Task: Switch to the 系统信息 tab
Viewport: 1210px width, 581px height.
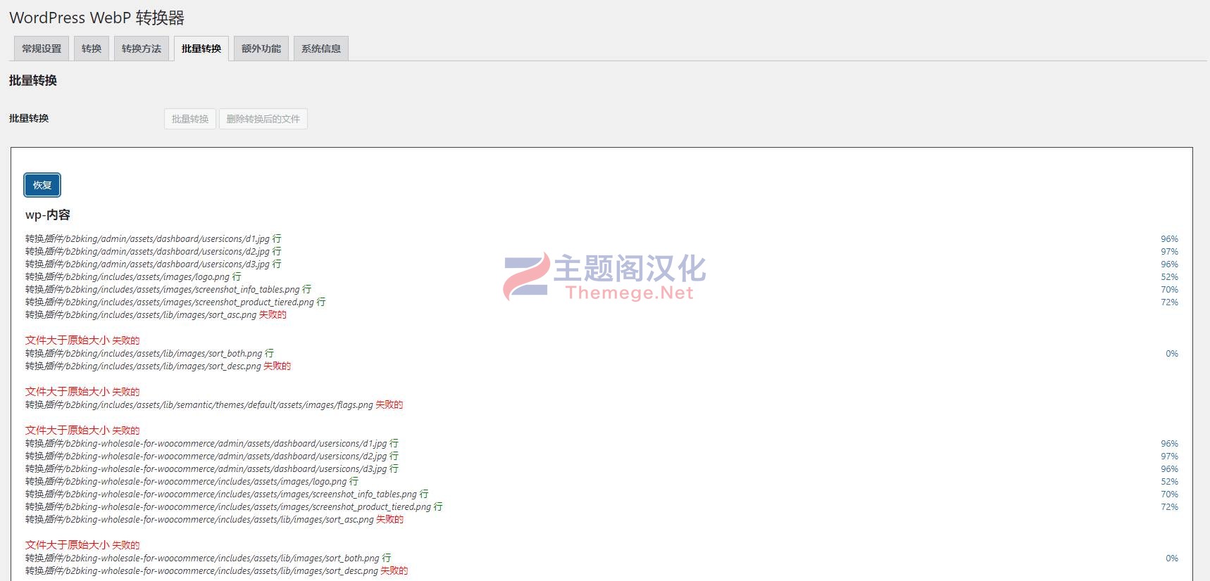Action: pyautogui.click(x=321, y=49)
